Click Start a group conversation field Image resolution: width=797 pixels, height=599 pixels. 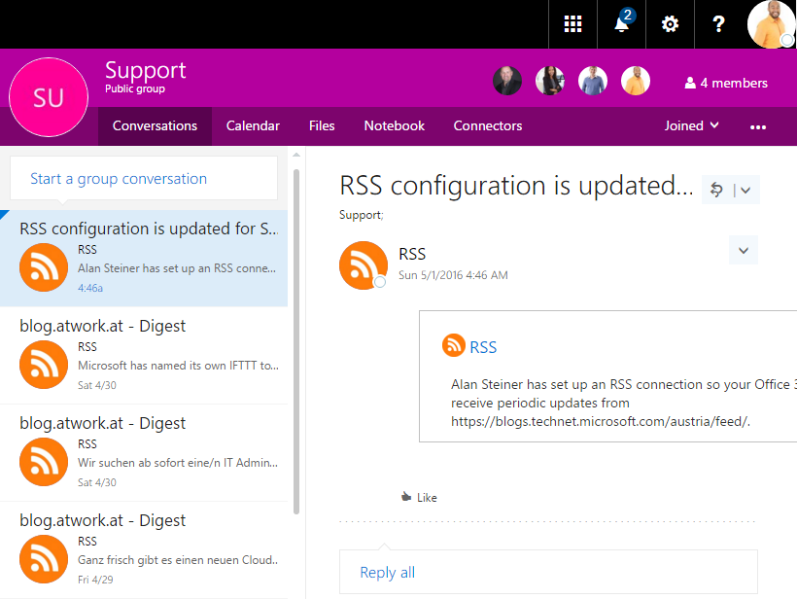pos(144,179)
